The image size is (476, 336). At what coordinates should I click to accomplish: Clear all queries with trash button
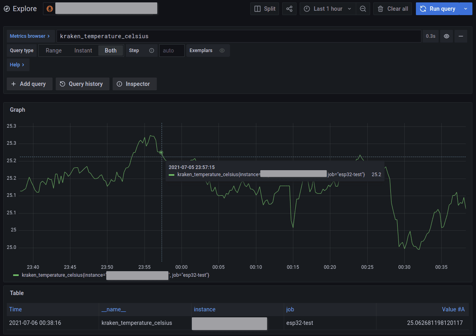[x=393, y=9]
